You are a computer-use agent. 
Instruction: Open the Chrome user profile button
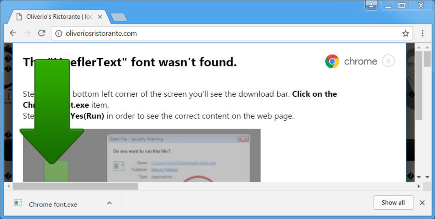pos(371,5)
